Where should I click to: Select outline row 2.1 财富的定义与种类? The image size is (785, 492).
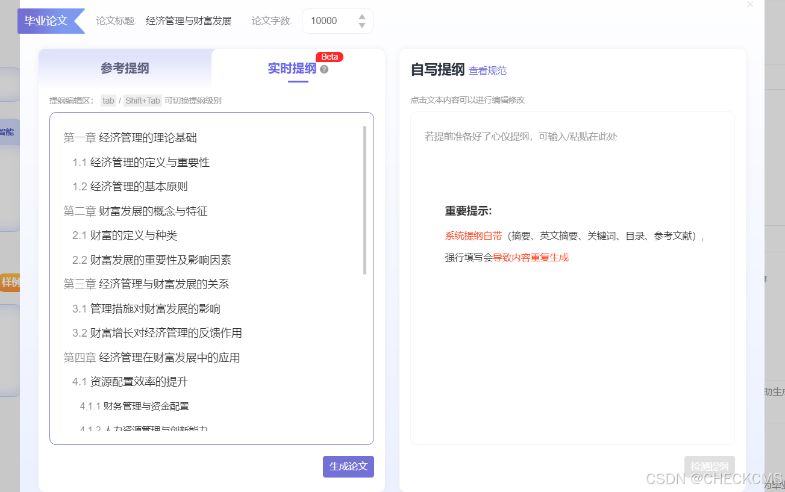[125, 235]
